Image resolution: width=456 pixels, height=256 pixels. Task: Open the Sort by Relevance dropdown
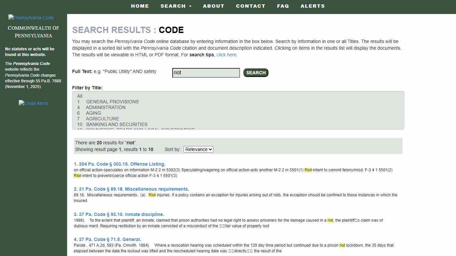(198, 149)
